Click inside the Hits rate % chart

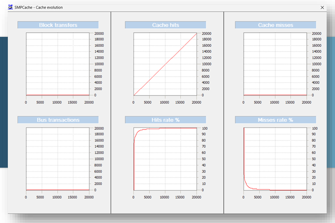point(165,159)
